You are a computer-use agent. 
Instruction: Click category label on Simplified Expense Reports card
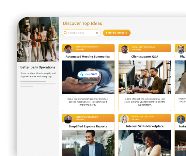[87, 117]
